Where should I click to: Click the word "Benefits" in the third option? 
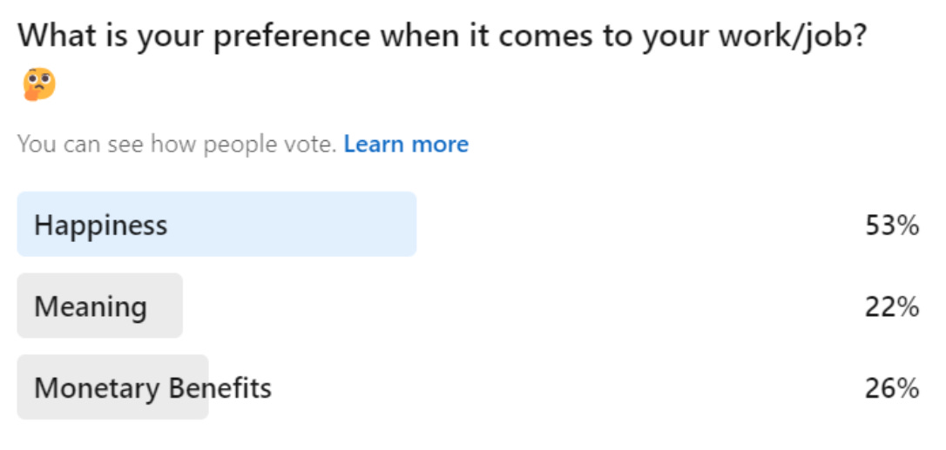pos(220,388)
